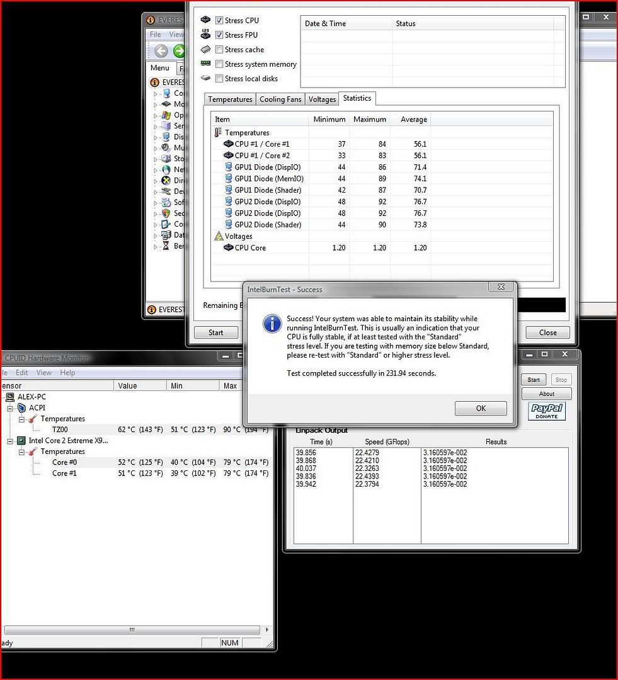Click the Hardware Monitor scroll right arrow
Screen dimensions: 618x680
point(266,630)
